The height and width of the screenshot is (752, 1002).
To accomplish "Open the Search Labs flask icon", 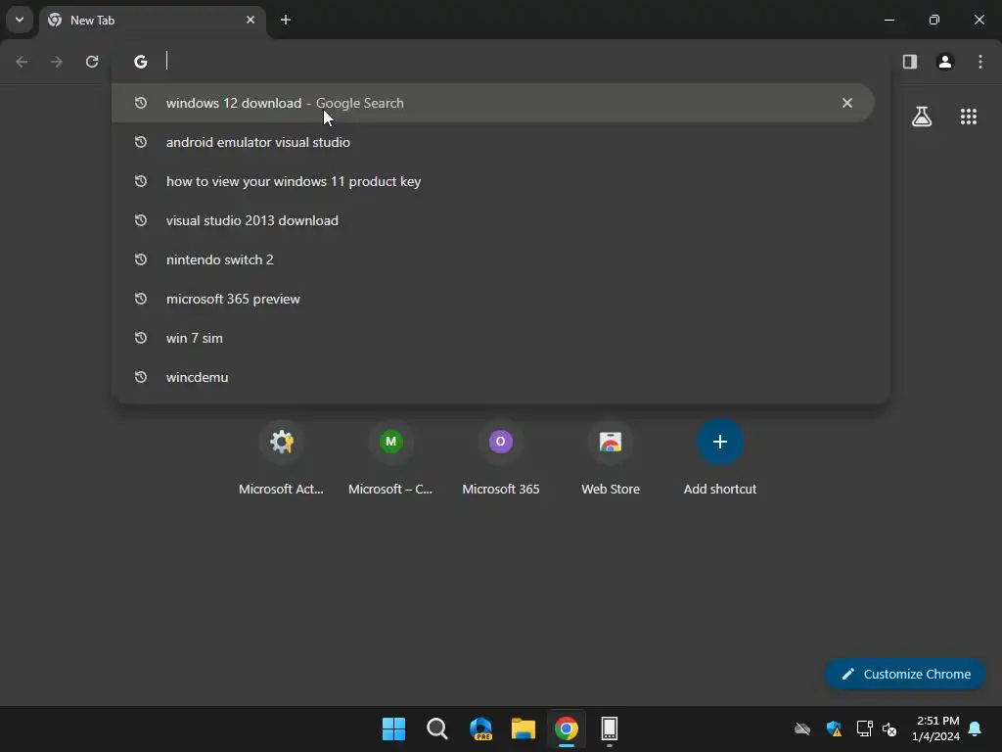I will 922,117.
